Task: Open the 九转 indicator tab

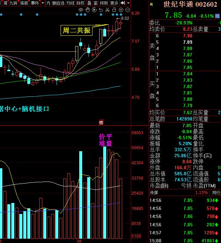Action: (13, 3)
